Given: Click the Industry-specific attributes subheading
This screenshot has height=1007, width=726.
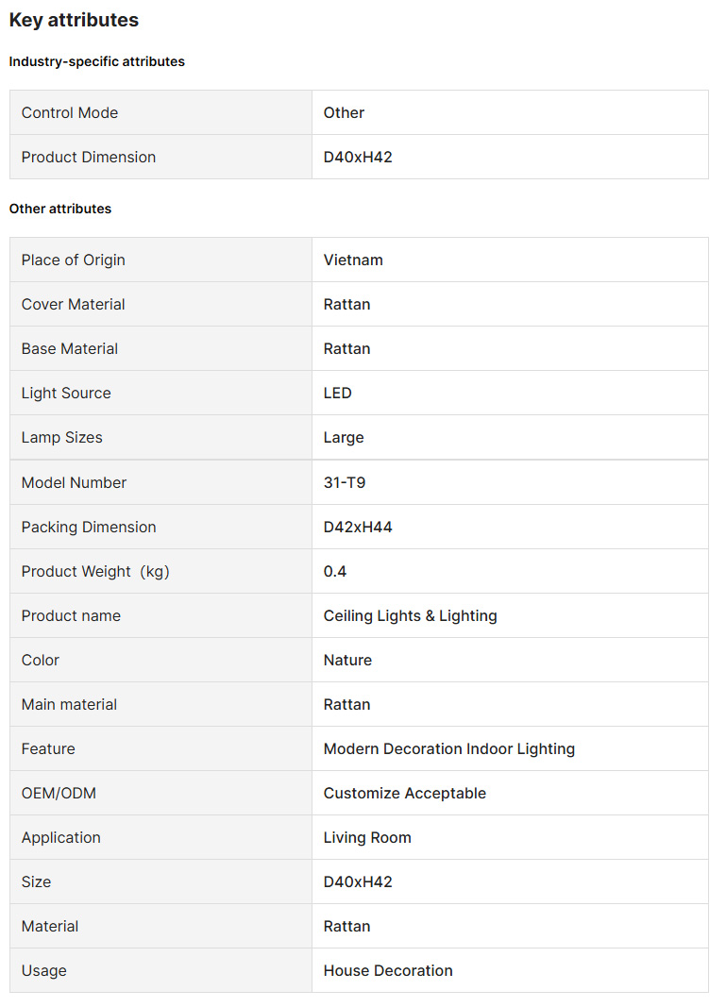Looking at the screenshot, I should tap(97, 61).
